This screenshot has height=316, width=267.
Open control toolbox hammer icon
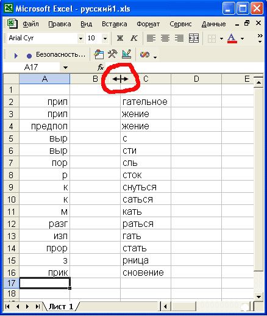point(112,54)
